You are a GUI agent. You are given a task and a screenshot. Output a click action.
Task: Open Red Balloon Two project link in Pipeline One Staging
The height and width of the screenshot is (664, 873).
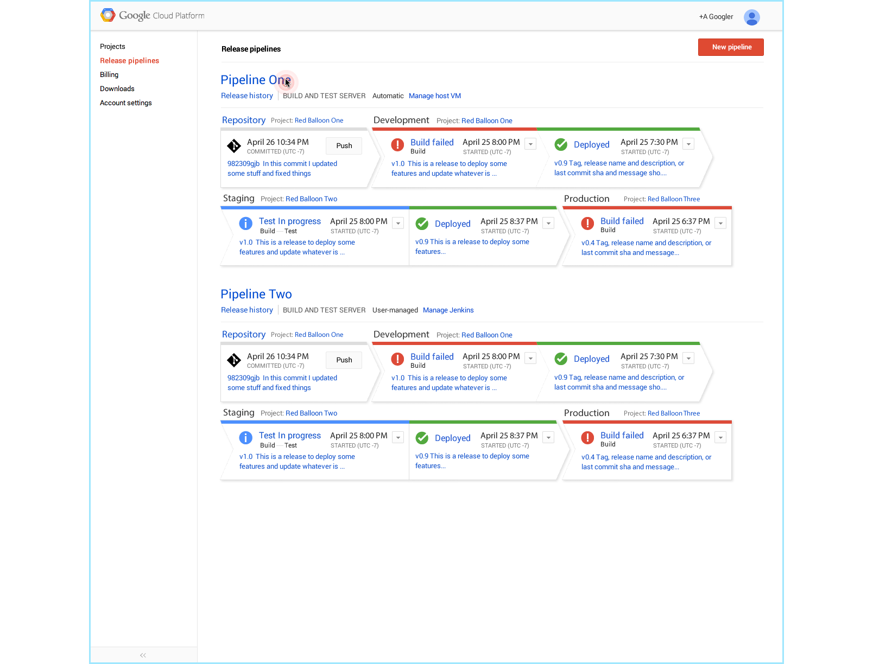(x=312, y=199)
